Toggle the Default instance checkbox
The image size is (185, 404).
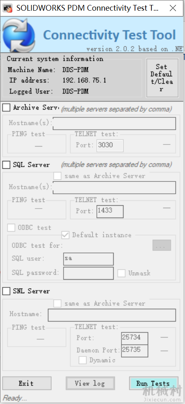coord(65,235)
